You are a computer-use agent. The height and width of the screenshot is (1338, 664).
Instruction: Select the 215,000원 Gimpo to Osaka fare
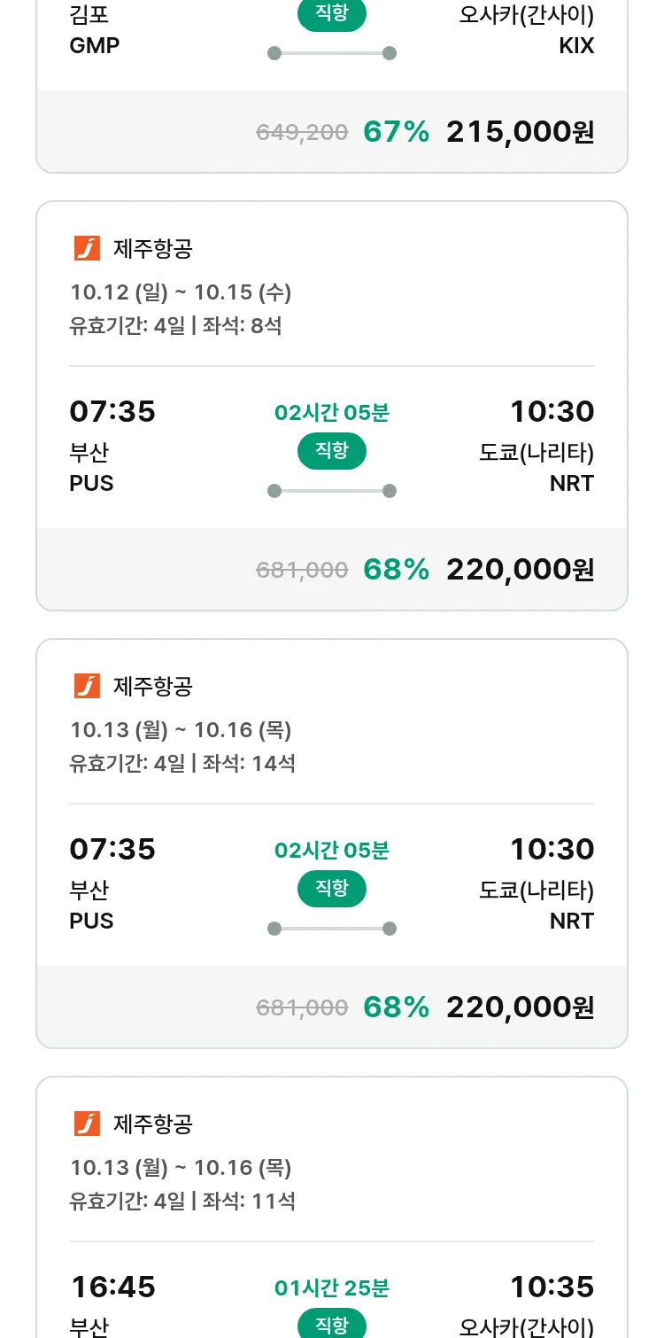520,132
